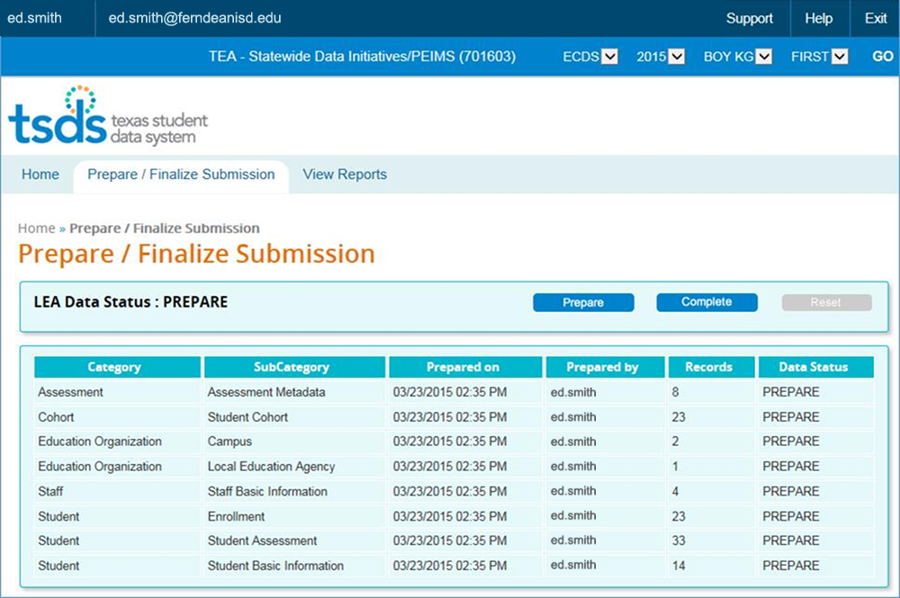Click the Staff Basic Information subcategory
This screenshot has width=900, height=598.
click(x=267, y=491)
